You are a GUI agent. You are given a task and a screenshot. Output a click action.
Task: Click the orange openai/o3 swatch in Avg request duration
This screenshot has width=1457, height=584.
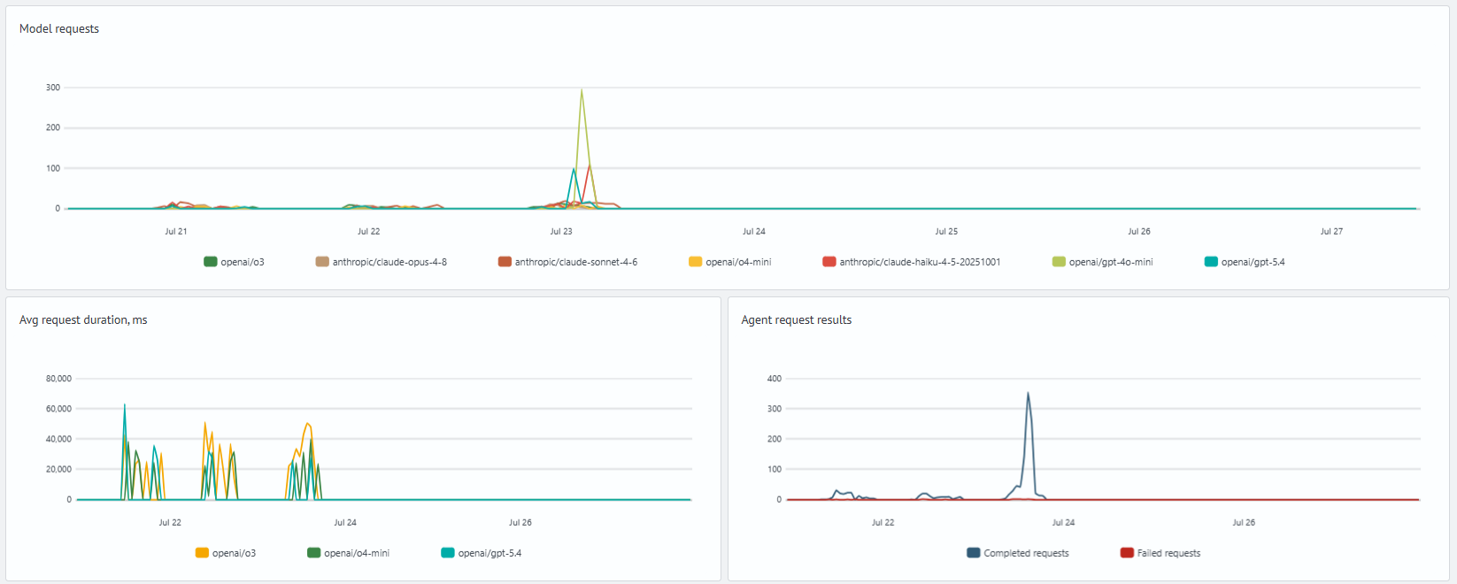click(202, 553)
